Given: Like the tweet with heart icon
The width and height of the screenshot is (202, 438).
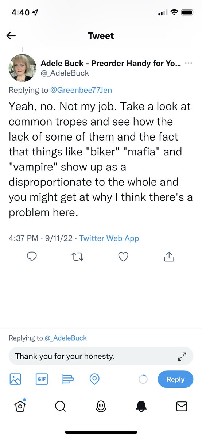Looking at the screenshot, I should 124,257.
